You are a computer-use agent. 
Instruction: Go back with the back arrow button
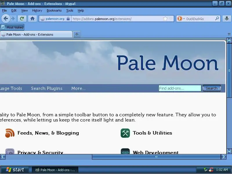(x=6, y=19)
